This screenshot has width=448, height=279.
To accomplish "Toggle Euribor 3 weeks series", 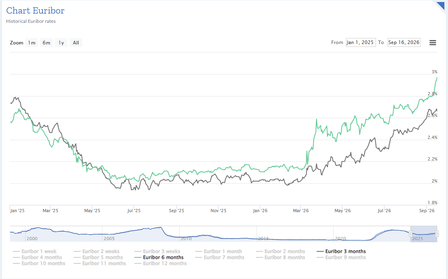I will pyautogui.click(x=158, y=251).
